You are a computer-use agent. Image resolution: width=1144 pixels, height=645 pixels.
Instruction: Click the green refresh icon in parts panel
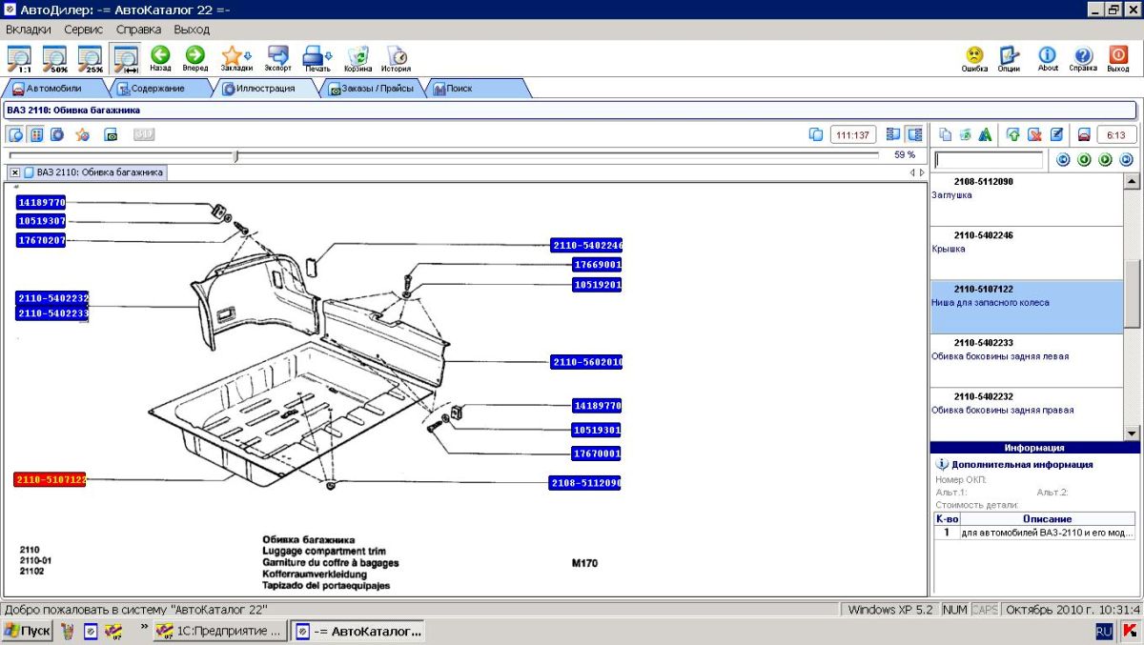pyautogui.click(x=966, y=134)
